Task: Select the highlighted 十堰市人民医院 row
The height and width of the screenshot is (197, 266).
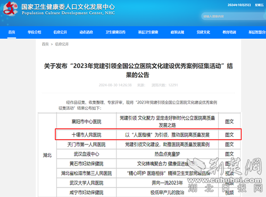Action: point(148,134)
